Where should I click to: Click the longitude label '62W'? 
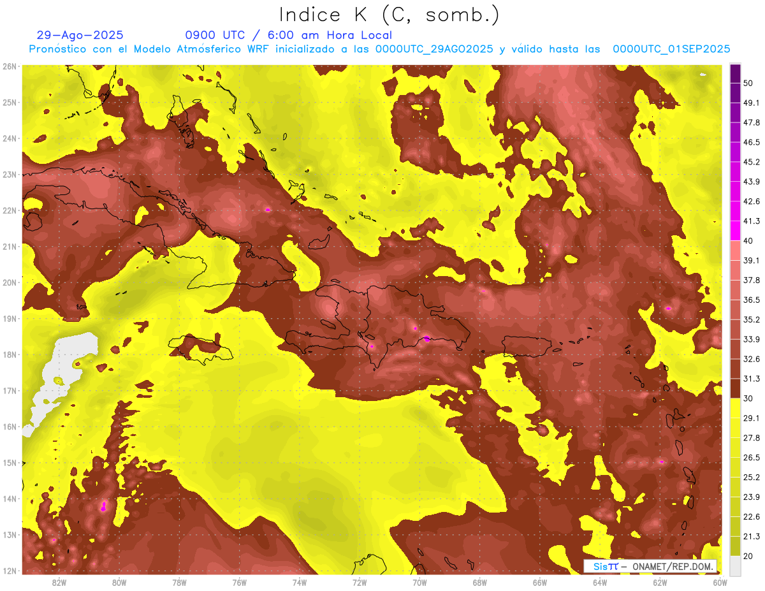[660, 583]
